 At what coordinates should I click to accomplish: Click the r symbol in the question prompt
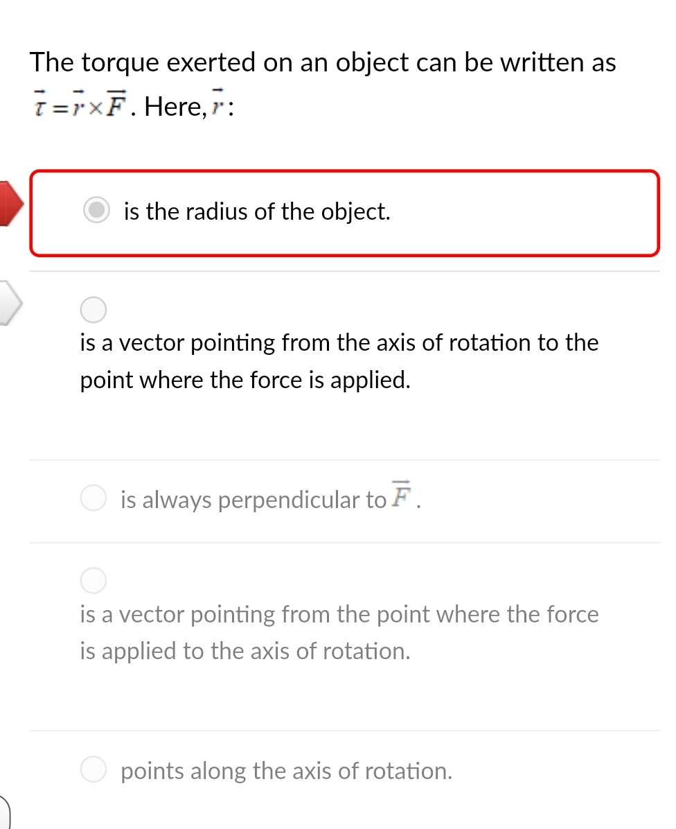(217, 105)
